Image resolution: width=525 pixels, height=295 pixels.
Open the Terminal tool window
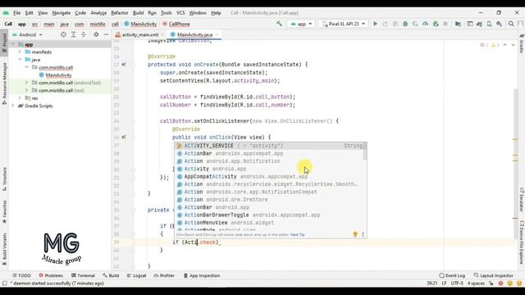(x=83, y=275)
